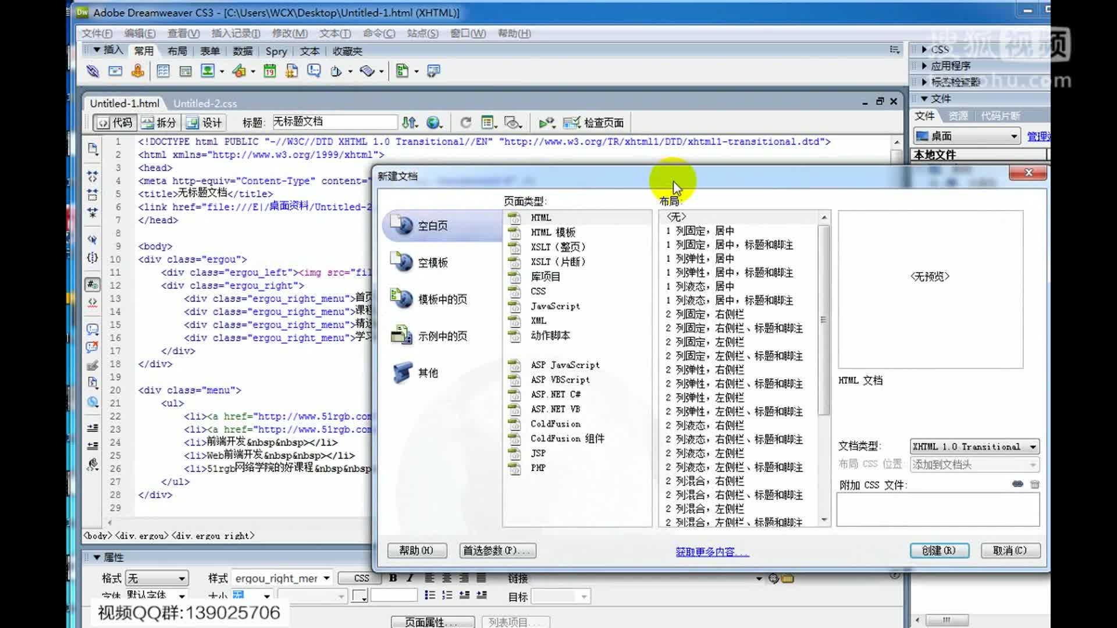This screenshot has width=1117, height=628.
Task: Preview in browser globe icon
Action: click(x=434, y=122)
